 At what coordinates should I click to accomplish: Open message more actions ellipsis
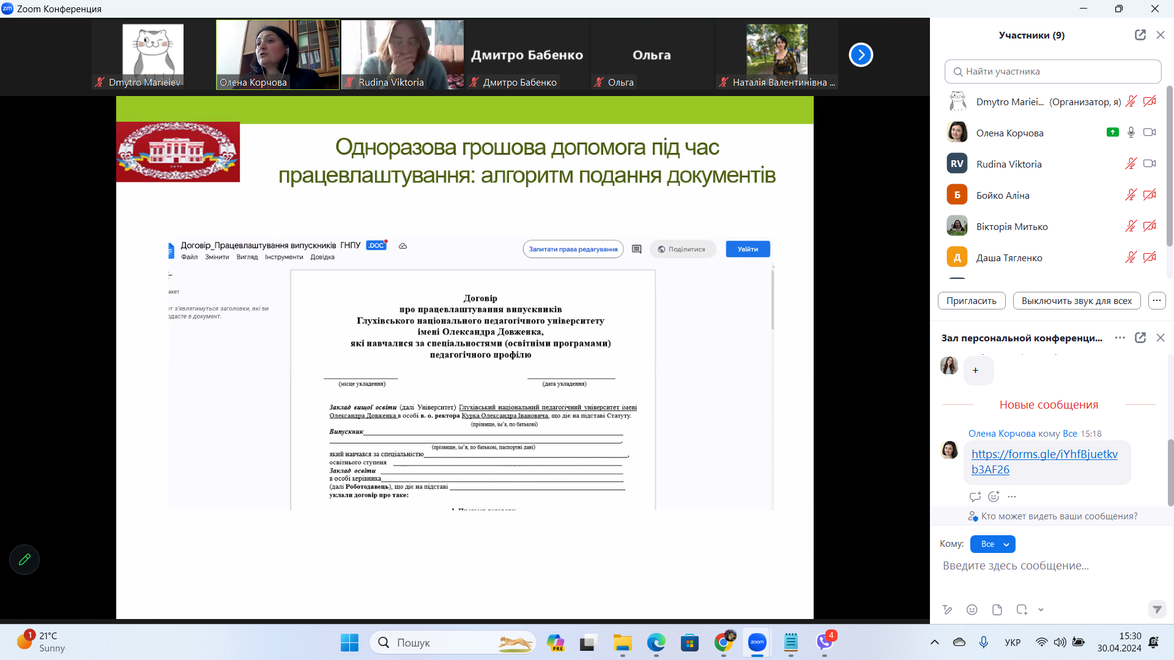click(1012, 497)
